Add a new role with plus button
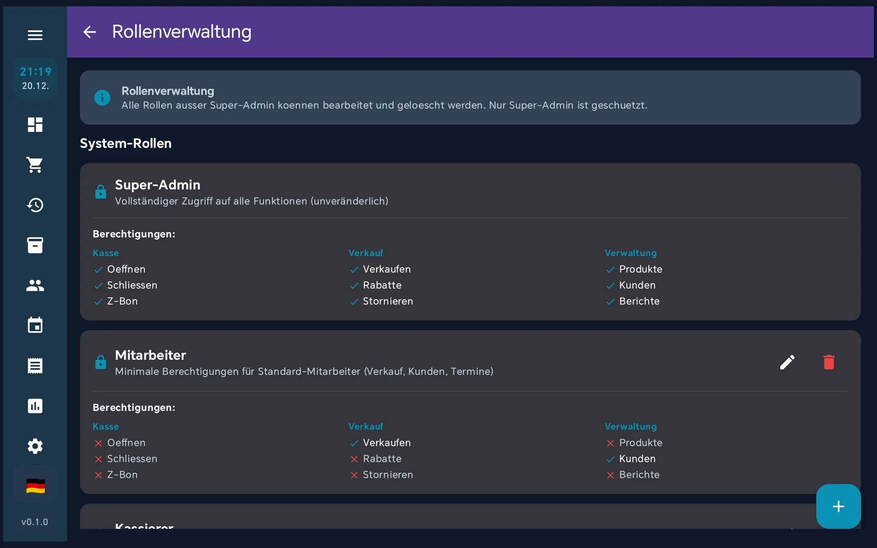 point(838,506)
